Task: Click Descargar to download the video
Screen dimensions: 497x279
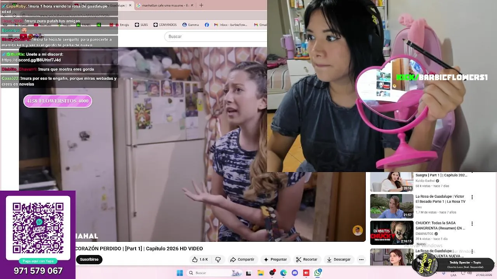Action: click(x=339, y=260)
